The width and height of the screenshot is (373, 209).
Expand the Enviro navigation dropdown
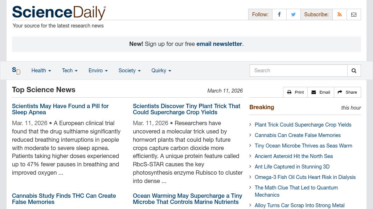98,71
